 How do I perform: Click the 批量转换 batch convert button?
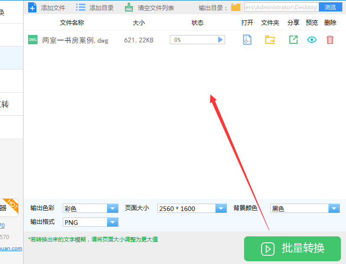pos(292,249)
